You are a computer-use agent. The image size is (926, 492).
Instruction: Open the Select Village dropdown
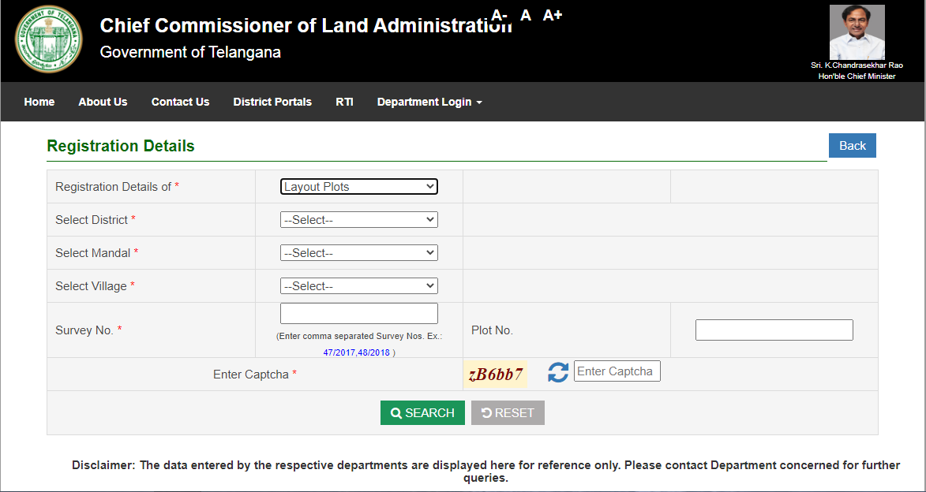click(x=359, y=286)
